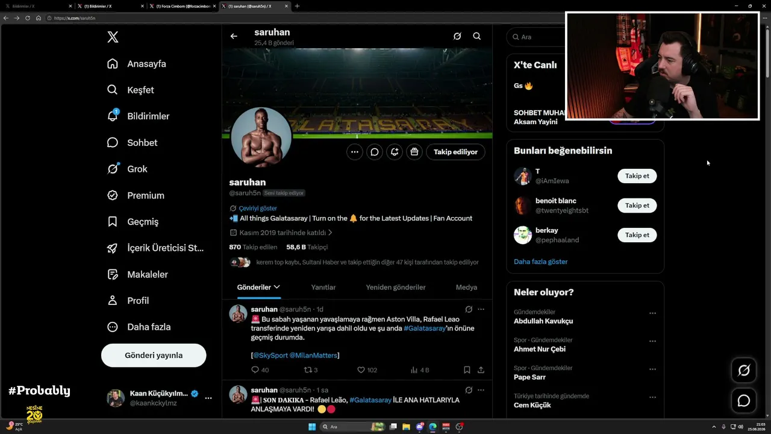Click the X search field Ara

536,37
